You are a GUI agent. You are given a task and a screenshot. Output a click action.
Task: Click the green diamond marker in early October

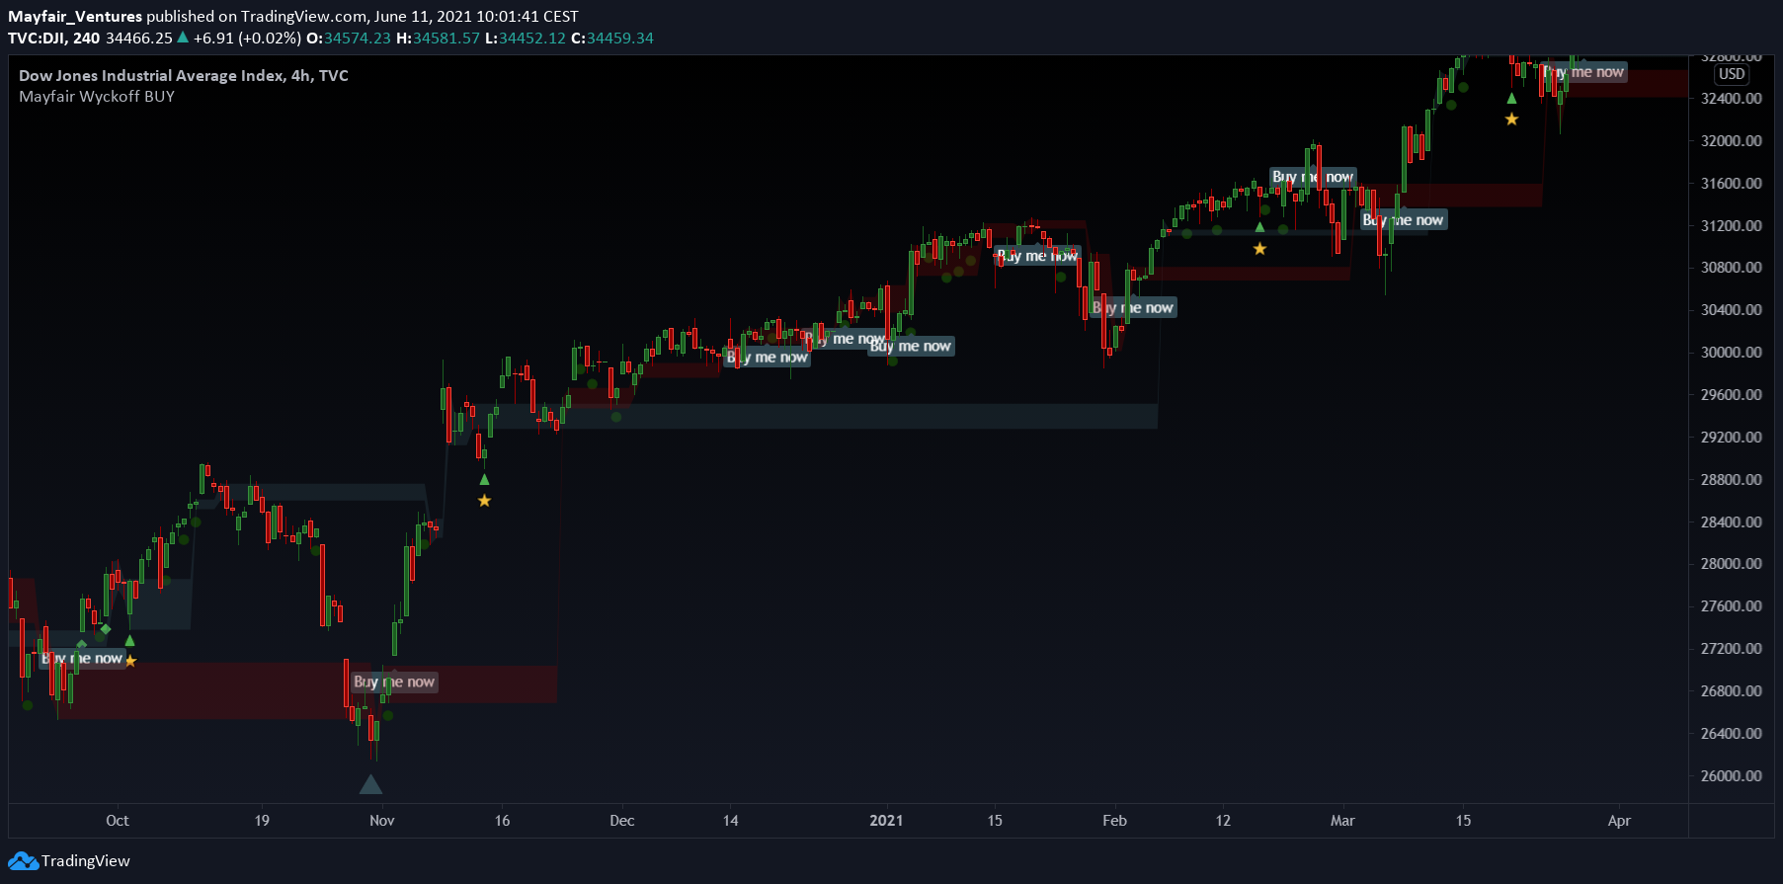click(106, 629)
